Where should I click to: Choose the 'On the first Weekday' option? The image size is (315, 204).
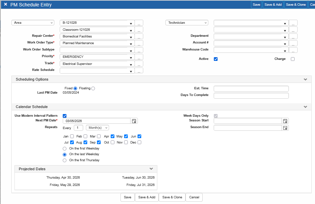pos(65,148)
